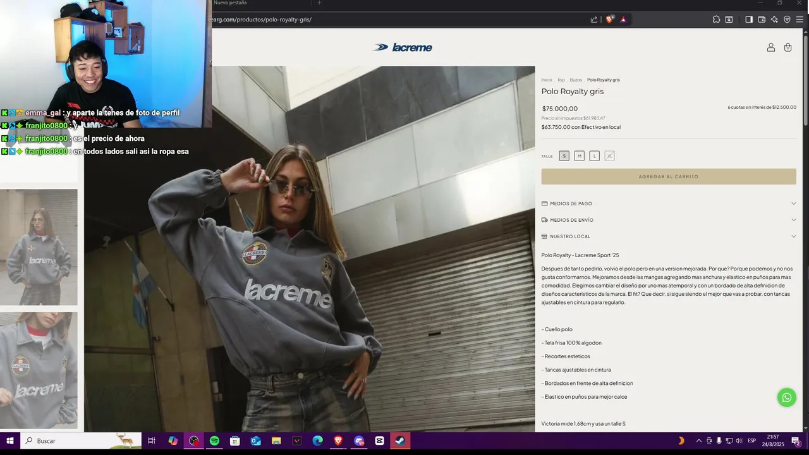Click the Polo Royalty gris title
Screen dimensions: 809x455
[x=573, y=92]
